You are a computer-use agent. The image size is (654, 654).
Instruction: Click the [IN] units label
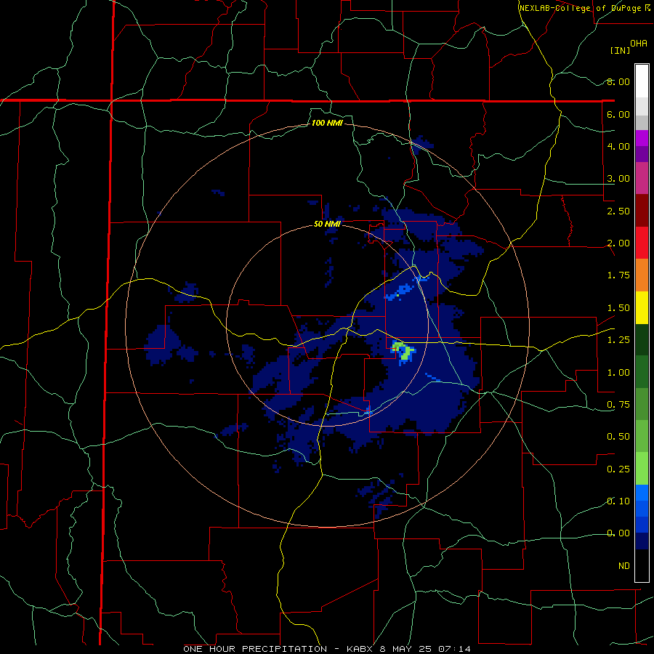pyautogui.click(x=620, y=50)
